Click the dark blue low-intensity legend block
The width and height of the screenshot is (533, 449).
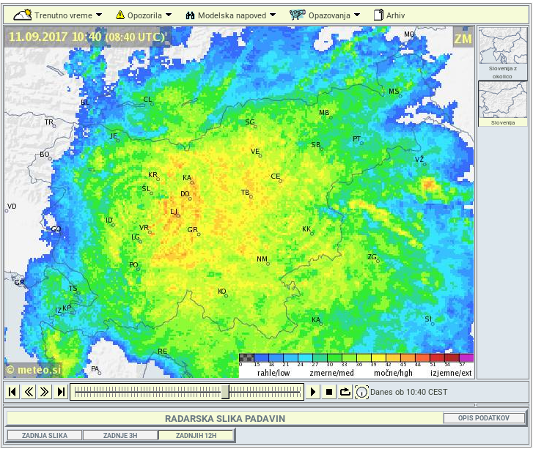click(261, 357)
